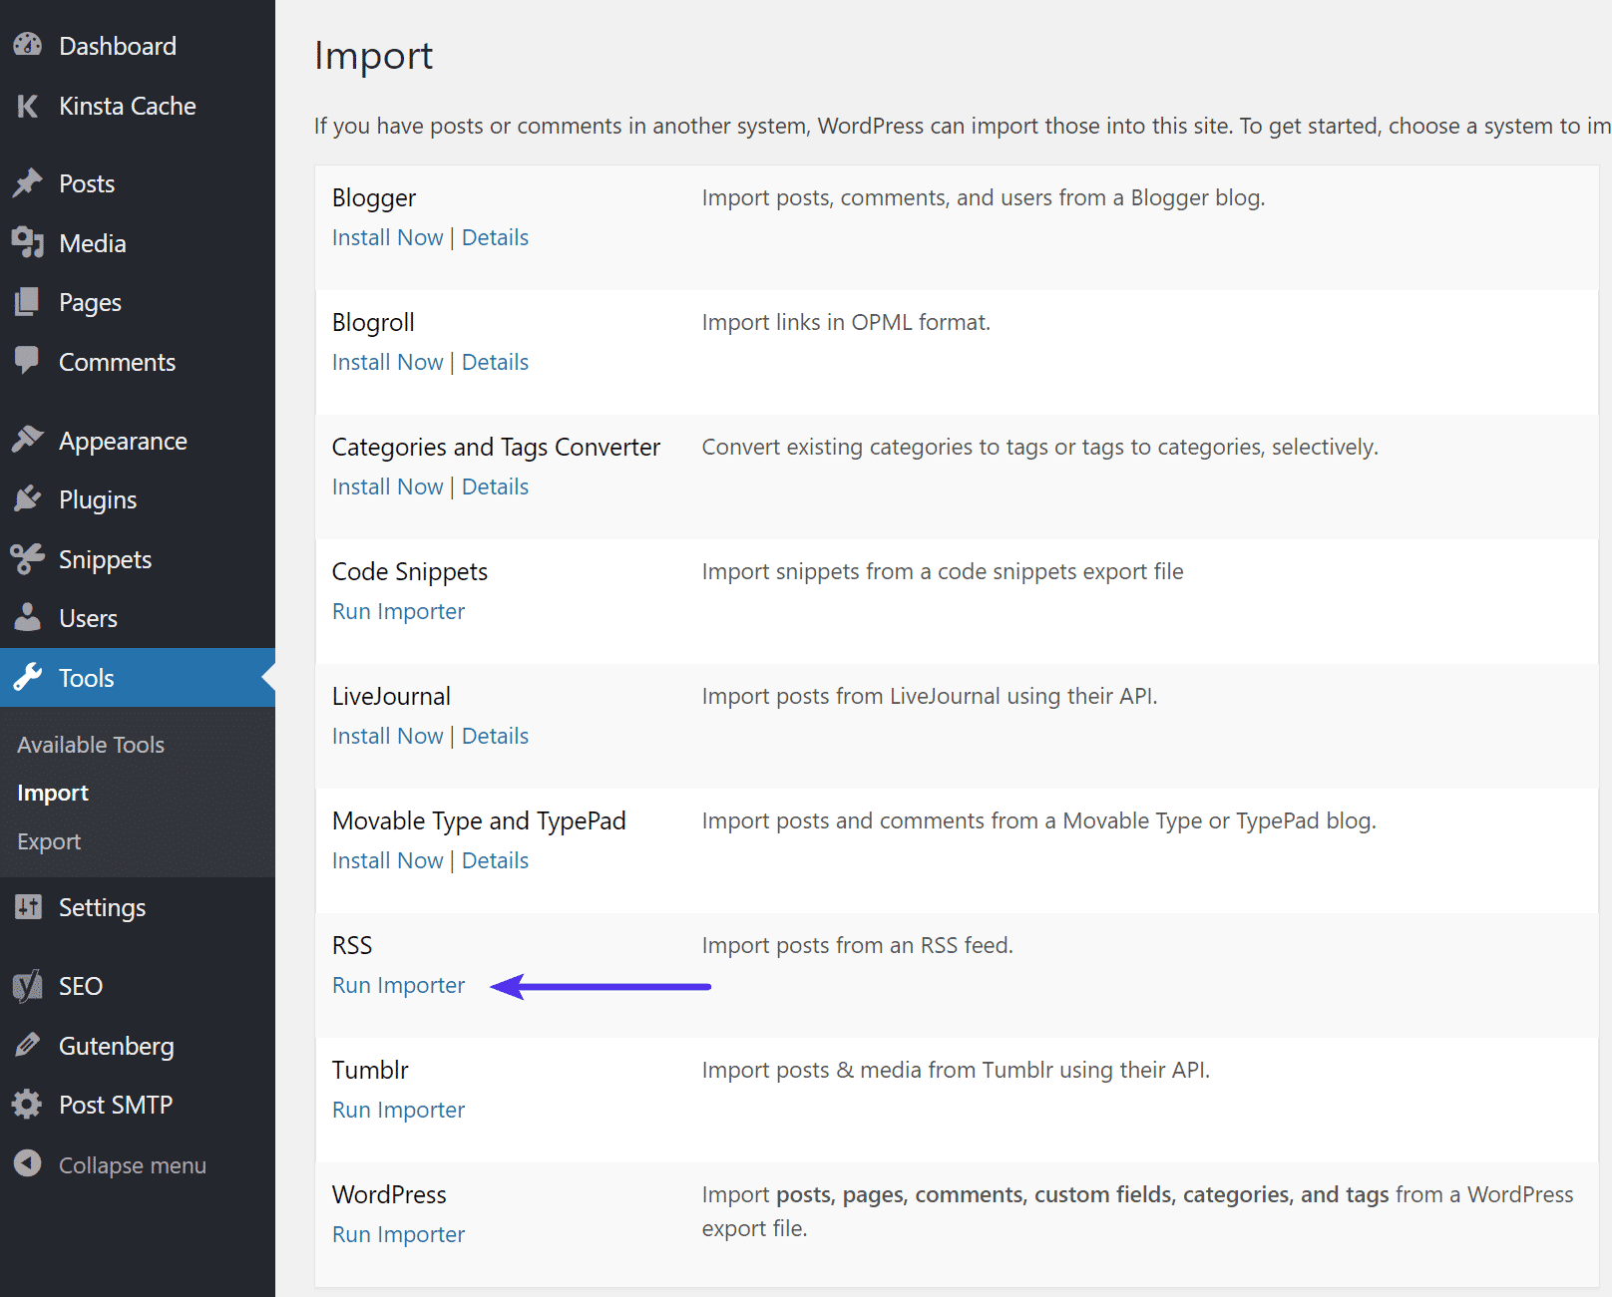Run the RSS importer
The width and height of the screenshot is (1612, 1297).
[398, 984]
